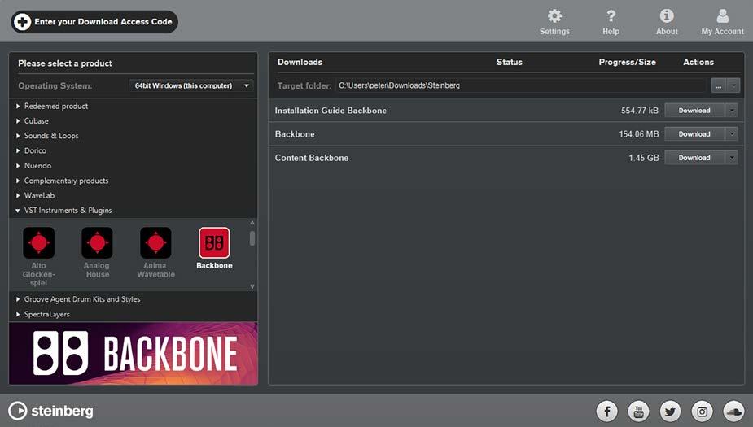Click Enter your Download Access Code button
753x427 pixels.
tap(94, 22)
